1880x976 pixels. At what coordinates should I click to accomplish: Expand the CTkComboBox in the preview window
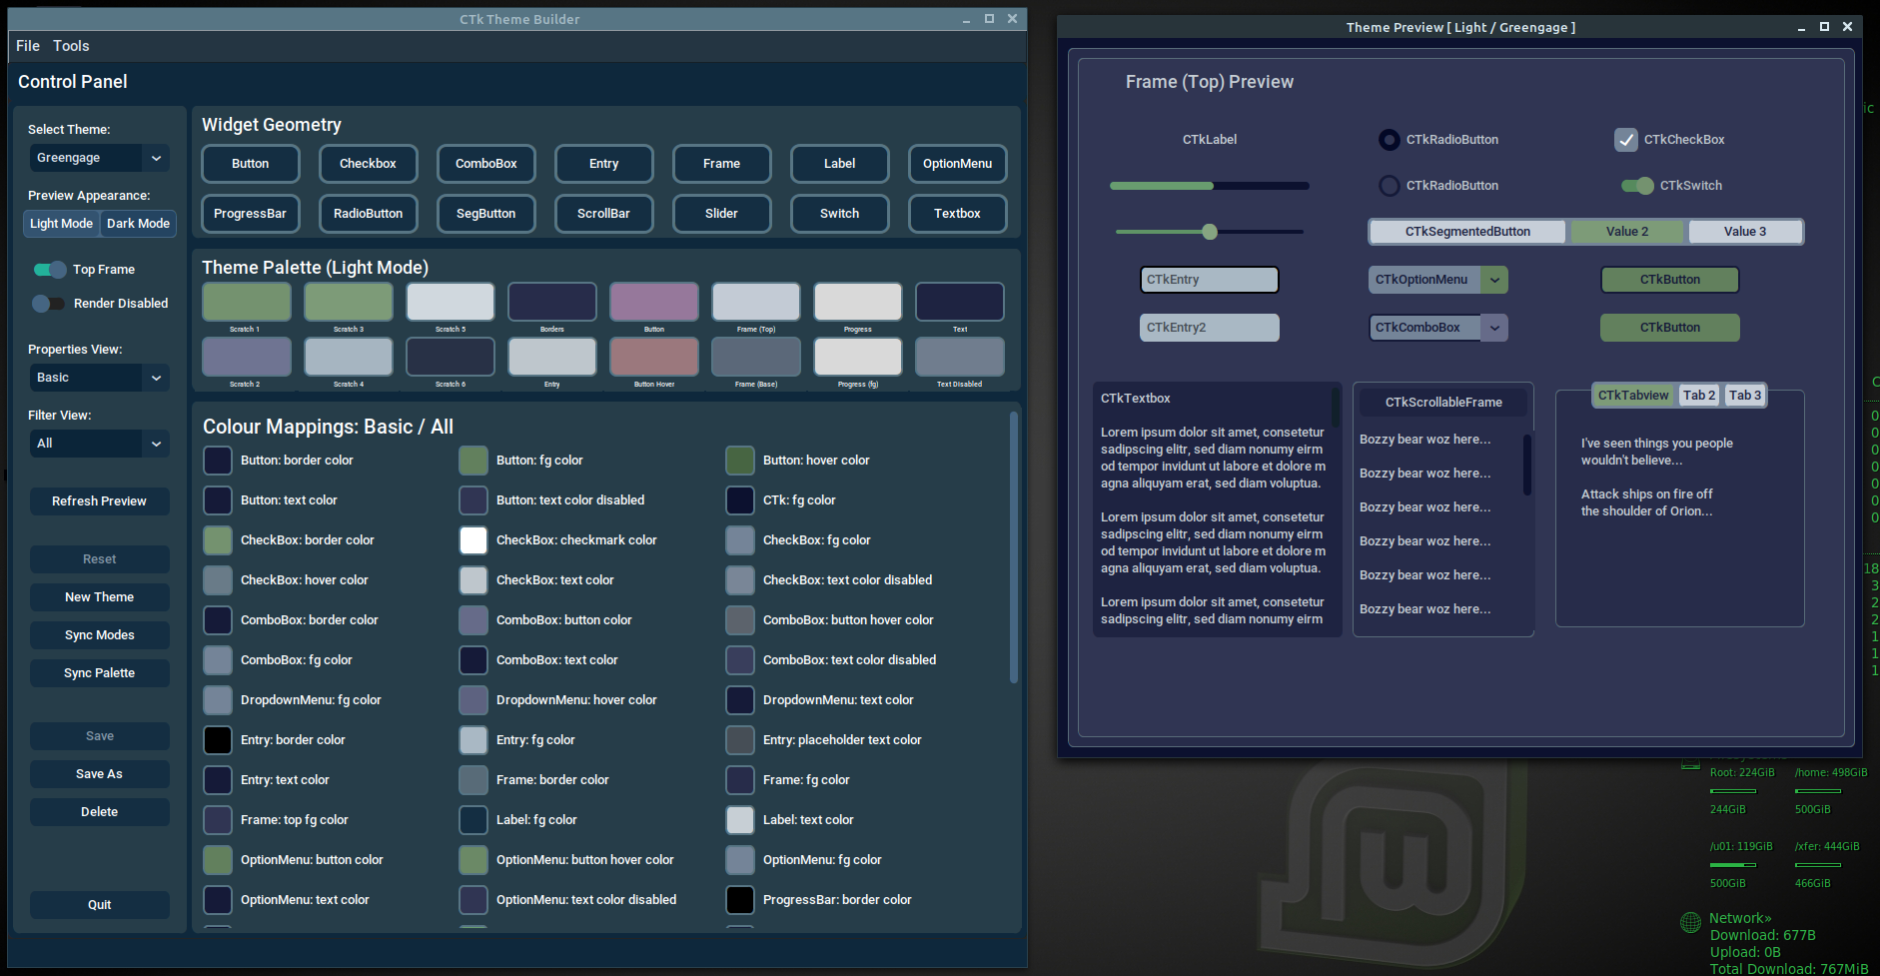pos(1494,327)
